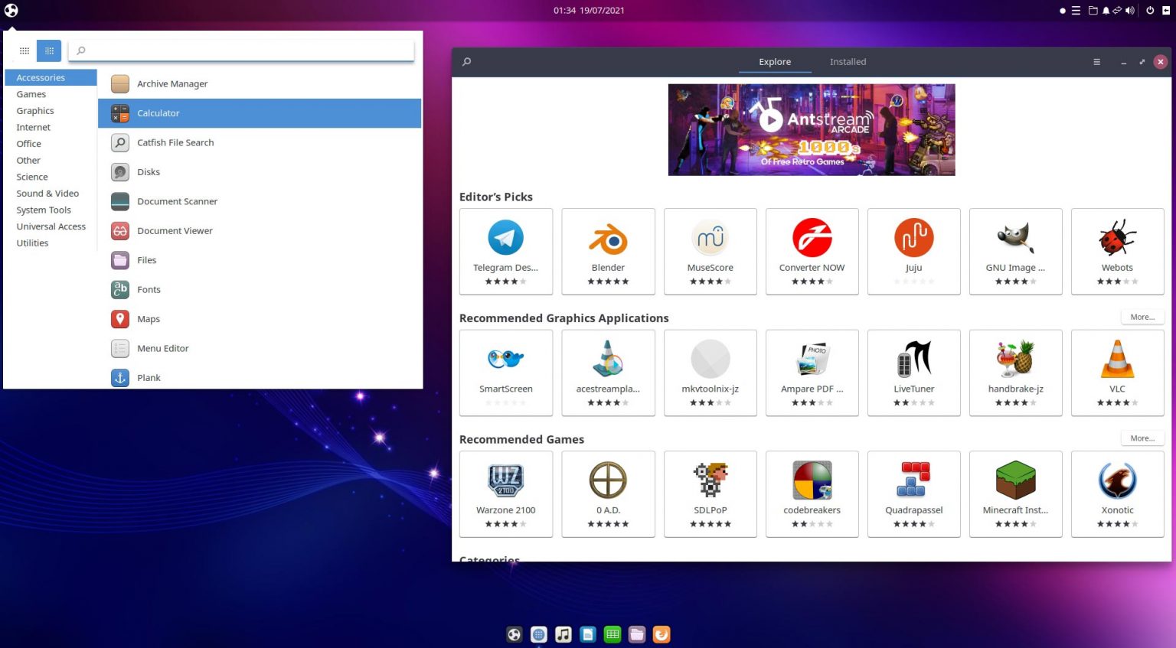
Task: Switch the app menu to compact grid view
Action: click(48, 50)
